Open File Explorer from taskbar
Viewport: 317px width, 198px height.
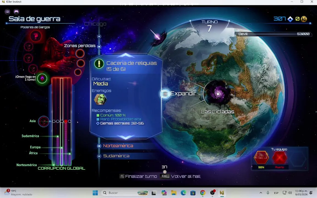point(173,193)
